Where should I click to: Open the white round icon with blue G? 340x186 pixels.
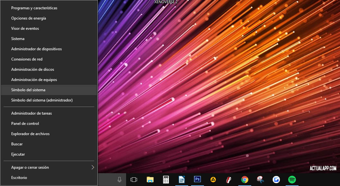click(276, 180)
